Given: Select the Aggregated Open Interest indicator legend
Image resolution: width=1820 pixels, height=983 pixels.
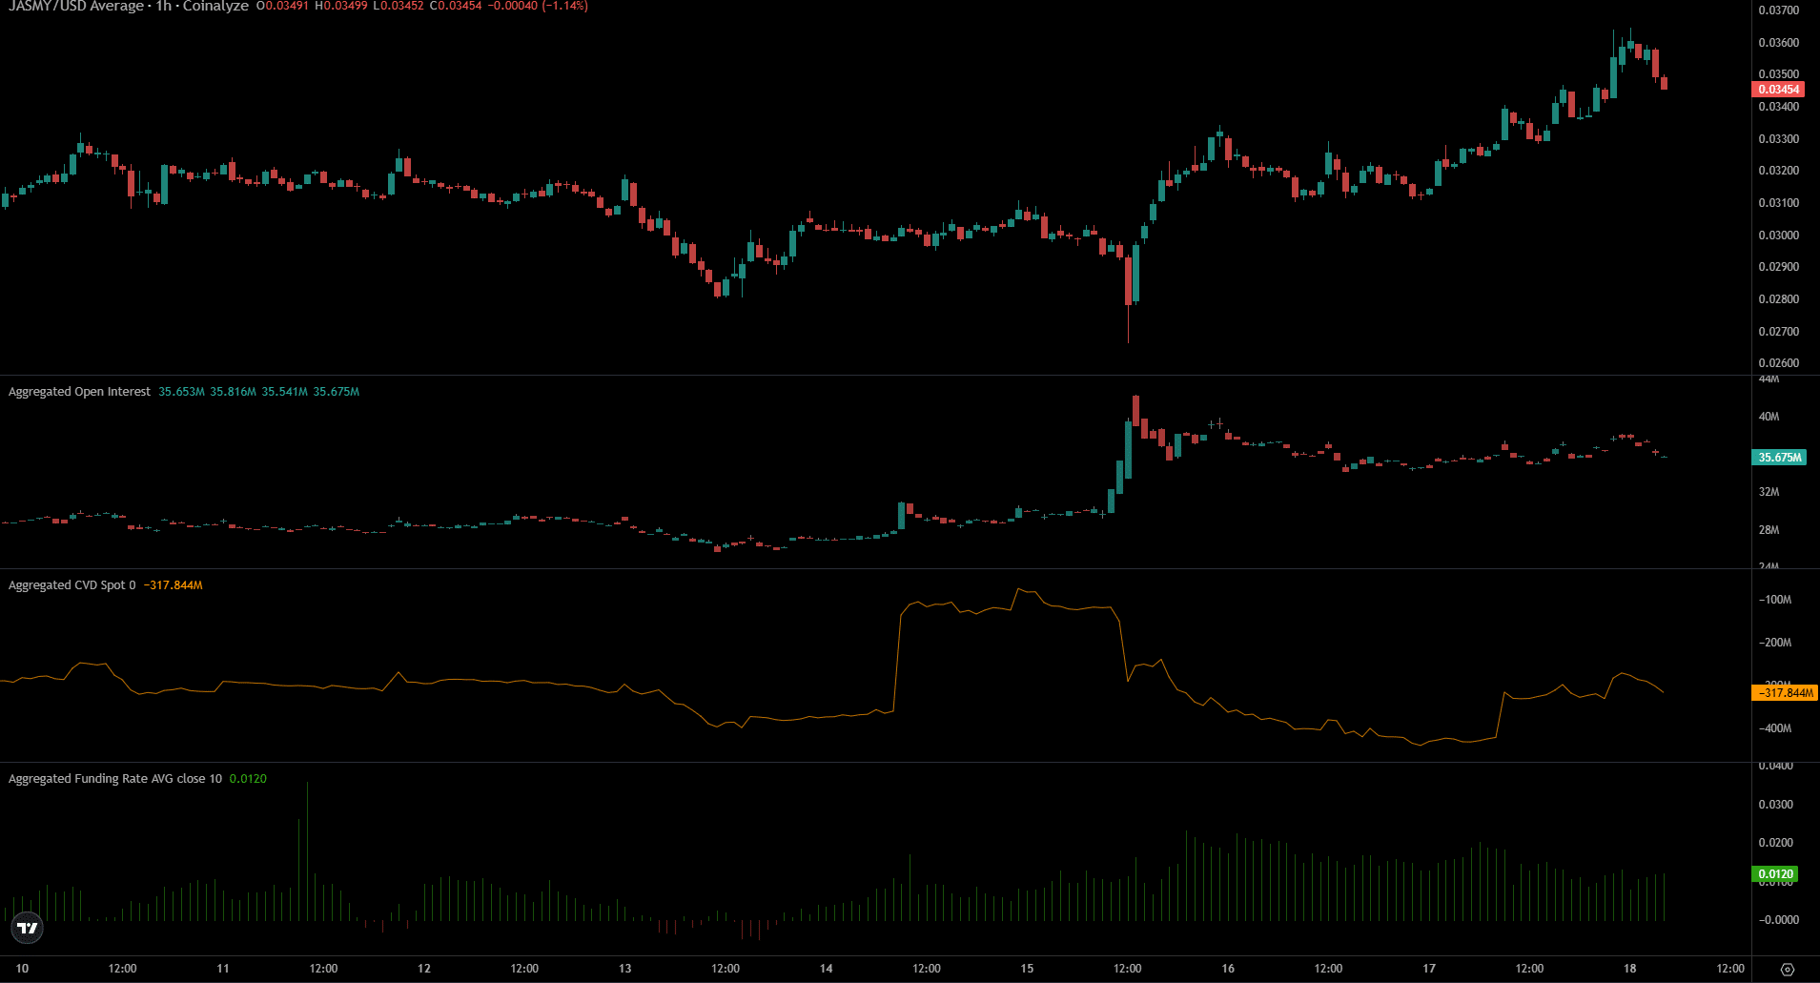Looking at the screenshot, I should click(79, 392).
